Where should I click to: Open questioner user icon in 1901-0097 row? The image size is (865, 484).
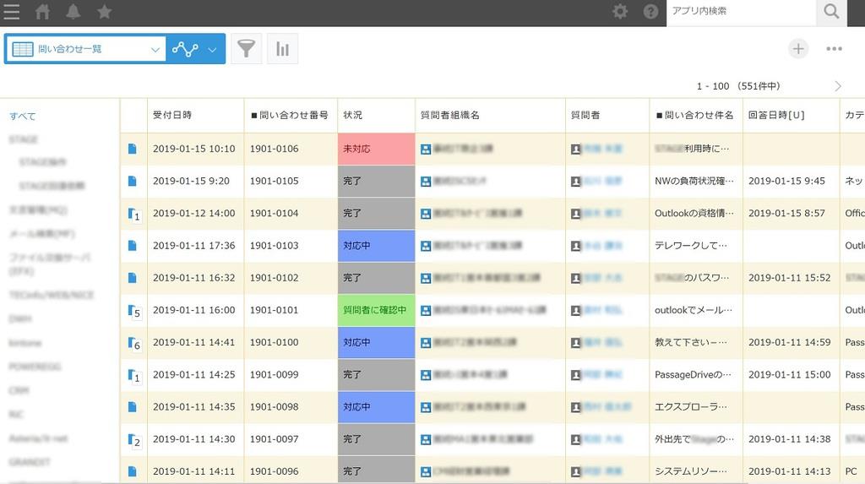576,440
